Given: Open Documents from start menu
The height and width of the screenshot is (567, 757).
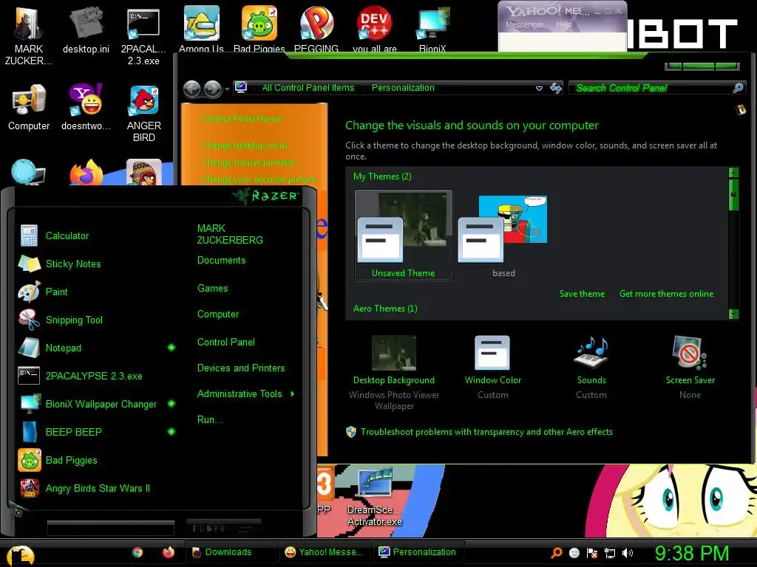Looking at the screenshot, I should (222, 261).
